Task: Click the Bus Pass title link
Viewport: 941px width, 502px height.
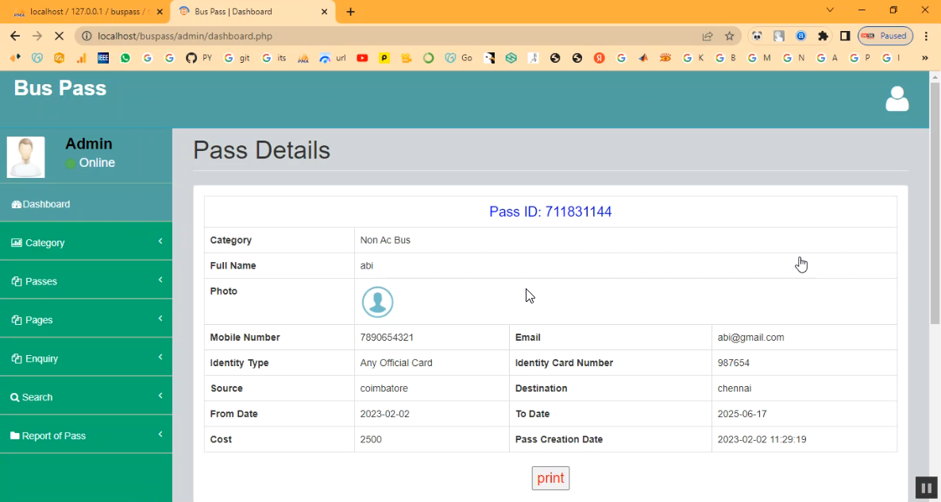Action: pyautogui.click(x=60, y=88)
